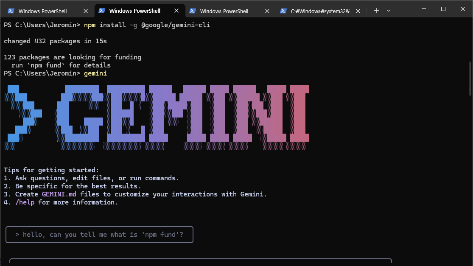Click the purple 'GEMINI.md' text

[x=59, y=194]
